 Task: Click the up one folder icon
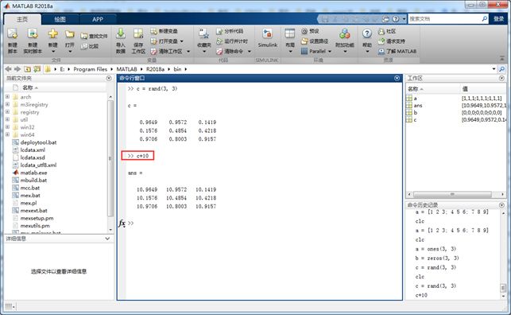(x=27, y=69)
